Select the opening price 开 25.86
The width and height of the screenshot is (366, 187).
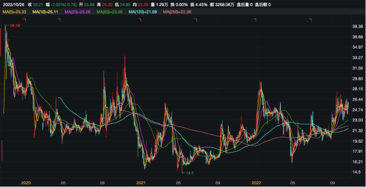87,5
